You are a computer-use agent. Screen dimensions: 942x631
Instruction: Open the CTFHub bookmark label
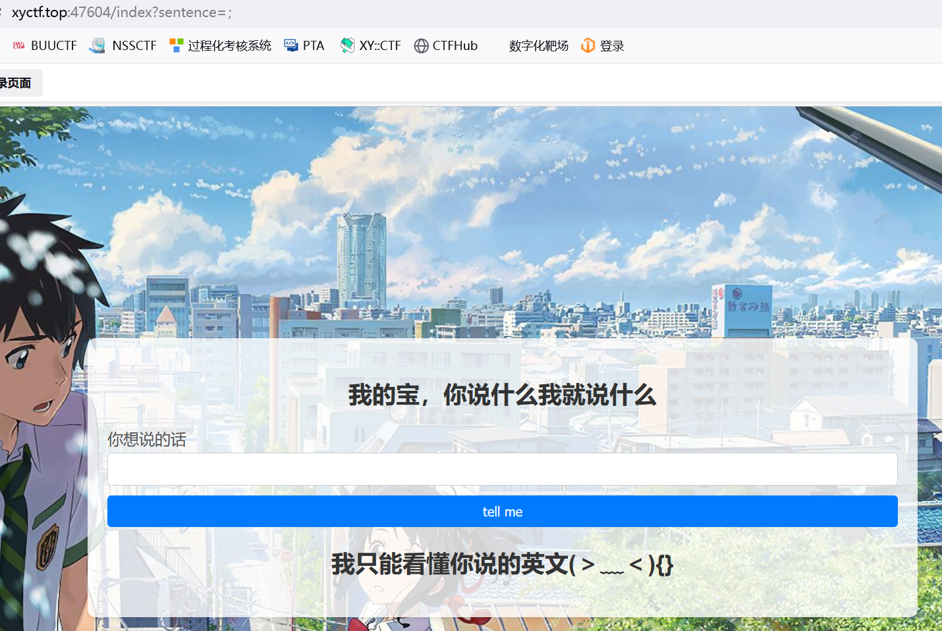click(x=455, y=45)
